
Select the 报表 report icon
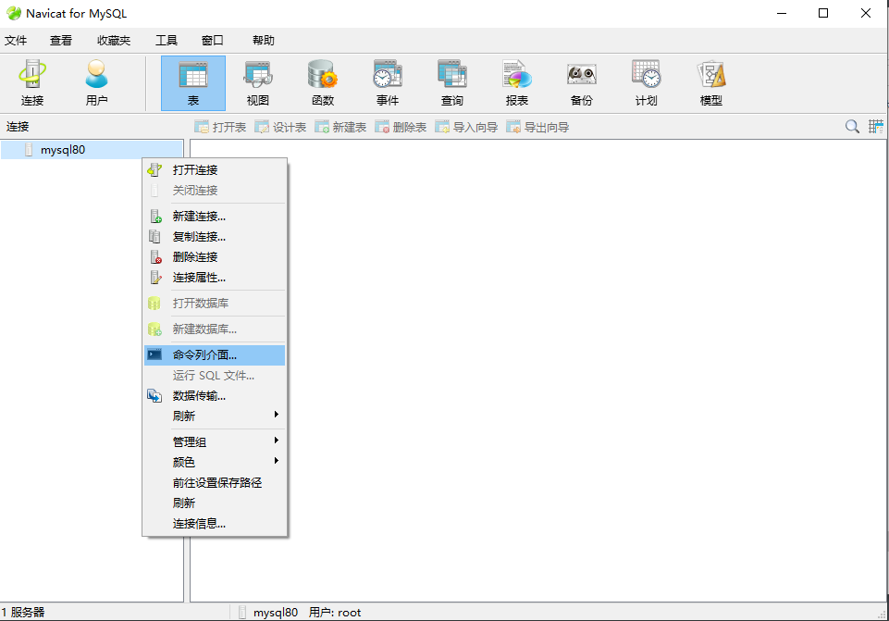coord(516,82)
